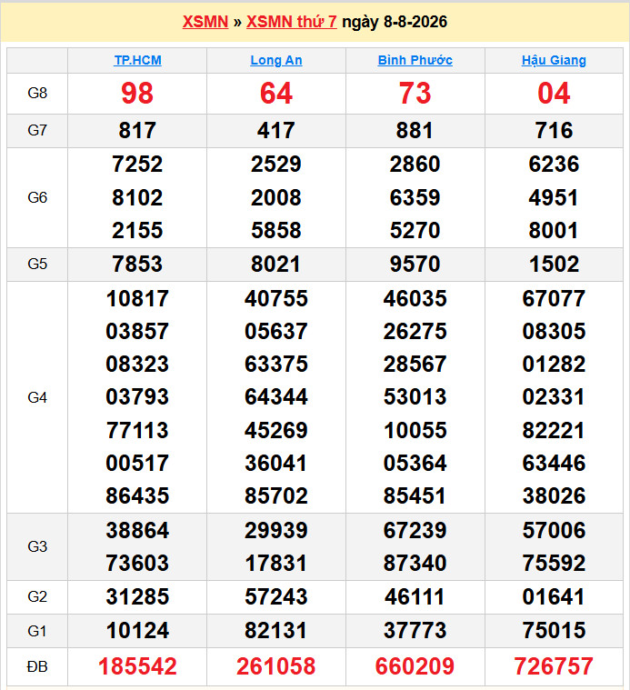Click G4 result 10817
The width and height of the screenshot is (630, 690).
point(137,298)
